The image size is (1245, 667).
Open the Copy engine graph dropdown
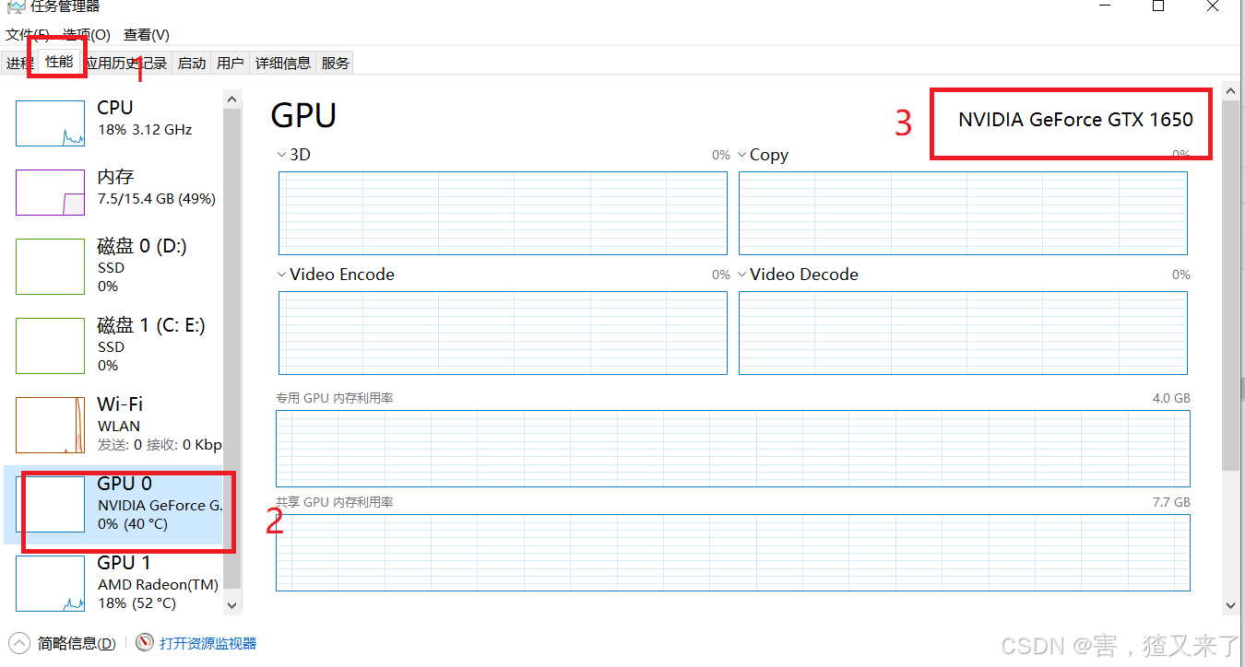click(x=742, y=155)
